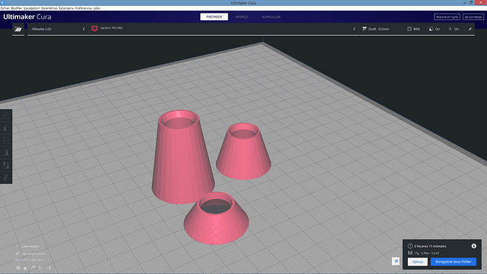Screen dimensions: 487x274
Task: Click the blue output device tools icon
Action: pyautogui.click(x=396, y=261)
